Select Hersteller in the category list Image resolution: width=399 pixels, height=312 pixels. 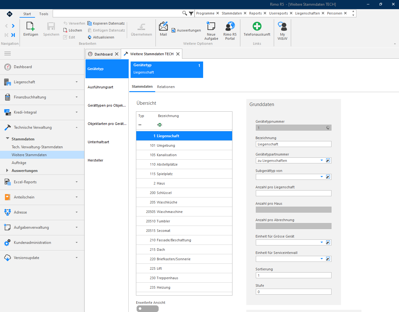click(x=107, y=160)
